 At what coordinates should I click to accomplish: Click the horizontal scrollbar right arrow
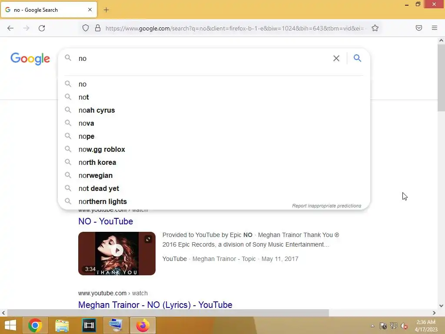[434, 313]
